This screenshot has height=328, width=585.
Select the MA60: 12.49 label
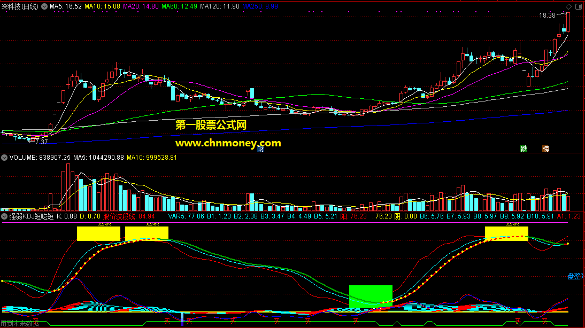(x=179, y=6)
